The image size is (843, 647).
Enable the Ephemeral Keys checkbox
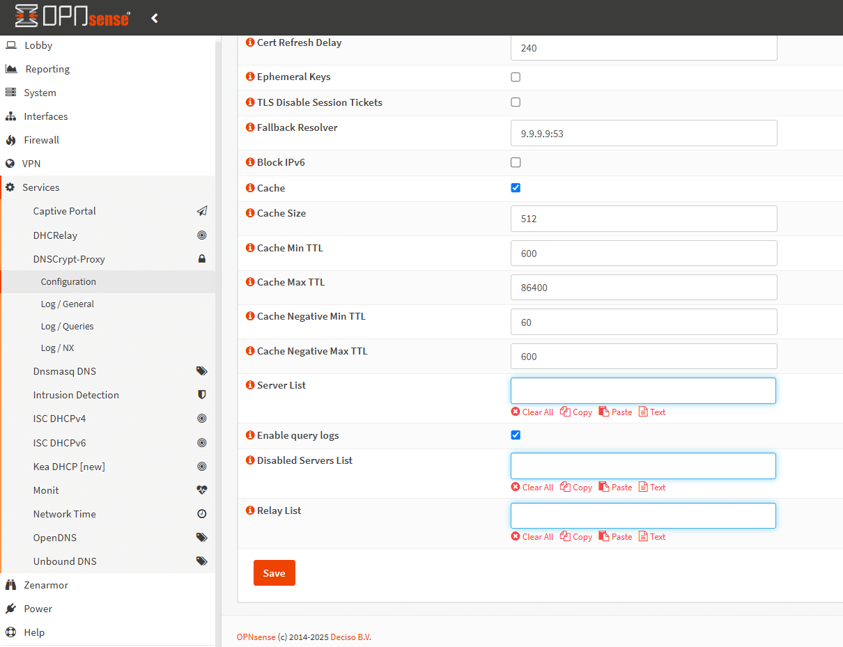click(516, 77)
